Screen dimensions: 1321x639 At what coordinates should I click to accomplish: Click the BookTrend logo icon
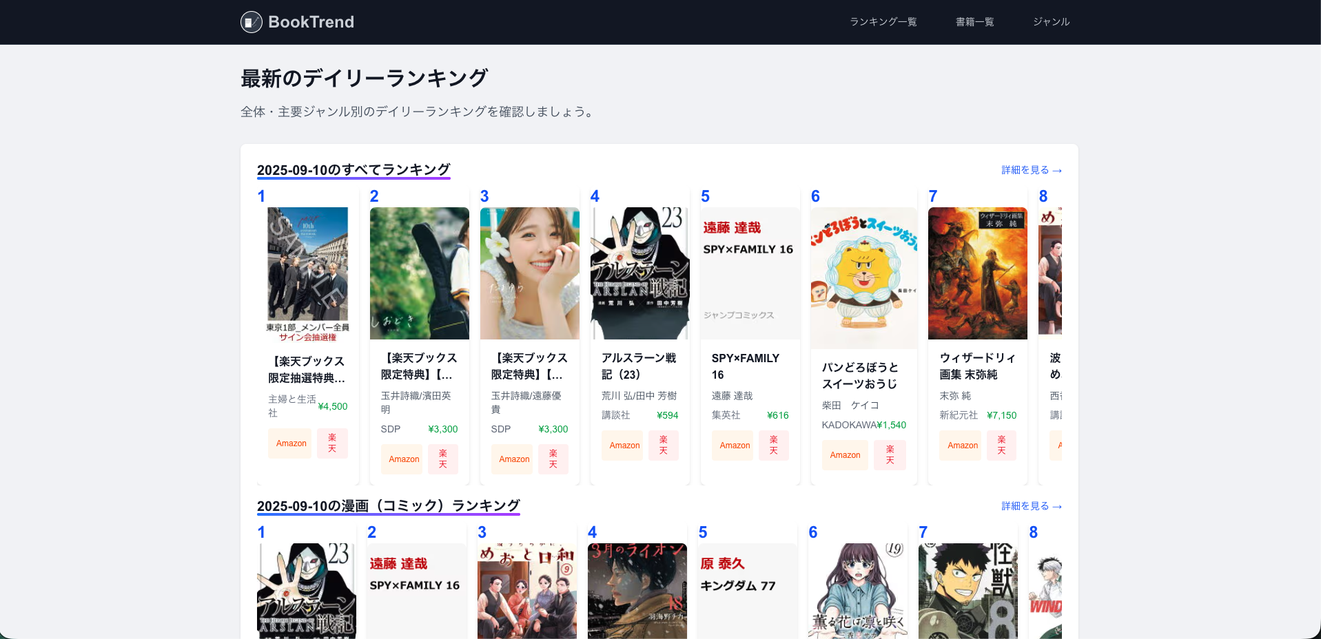point(252,22)
